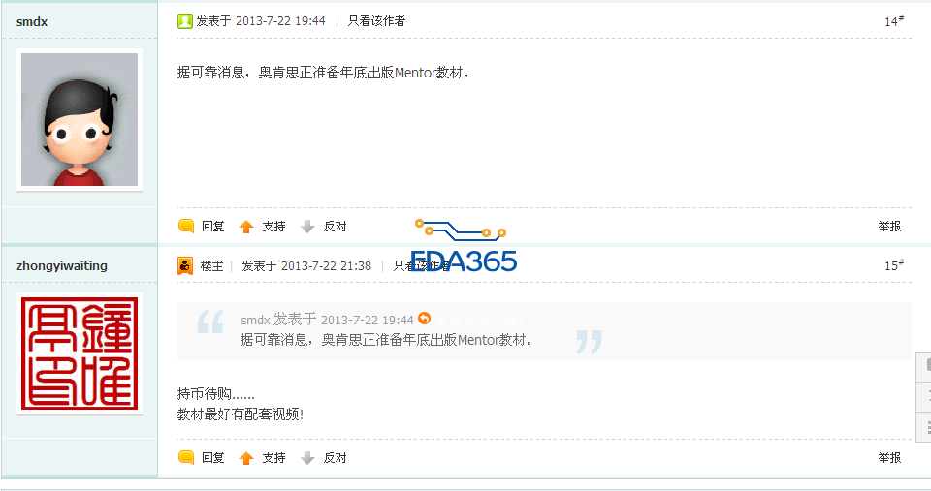Viewport: 931px width, 491px height.
Task: Open the red seal avatar of zhongyiwaiting
Action: point(80,353)
